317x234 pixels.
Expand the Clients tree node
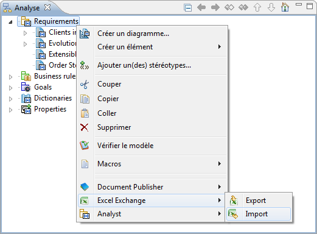click(x=25, y=33)
